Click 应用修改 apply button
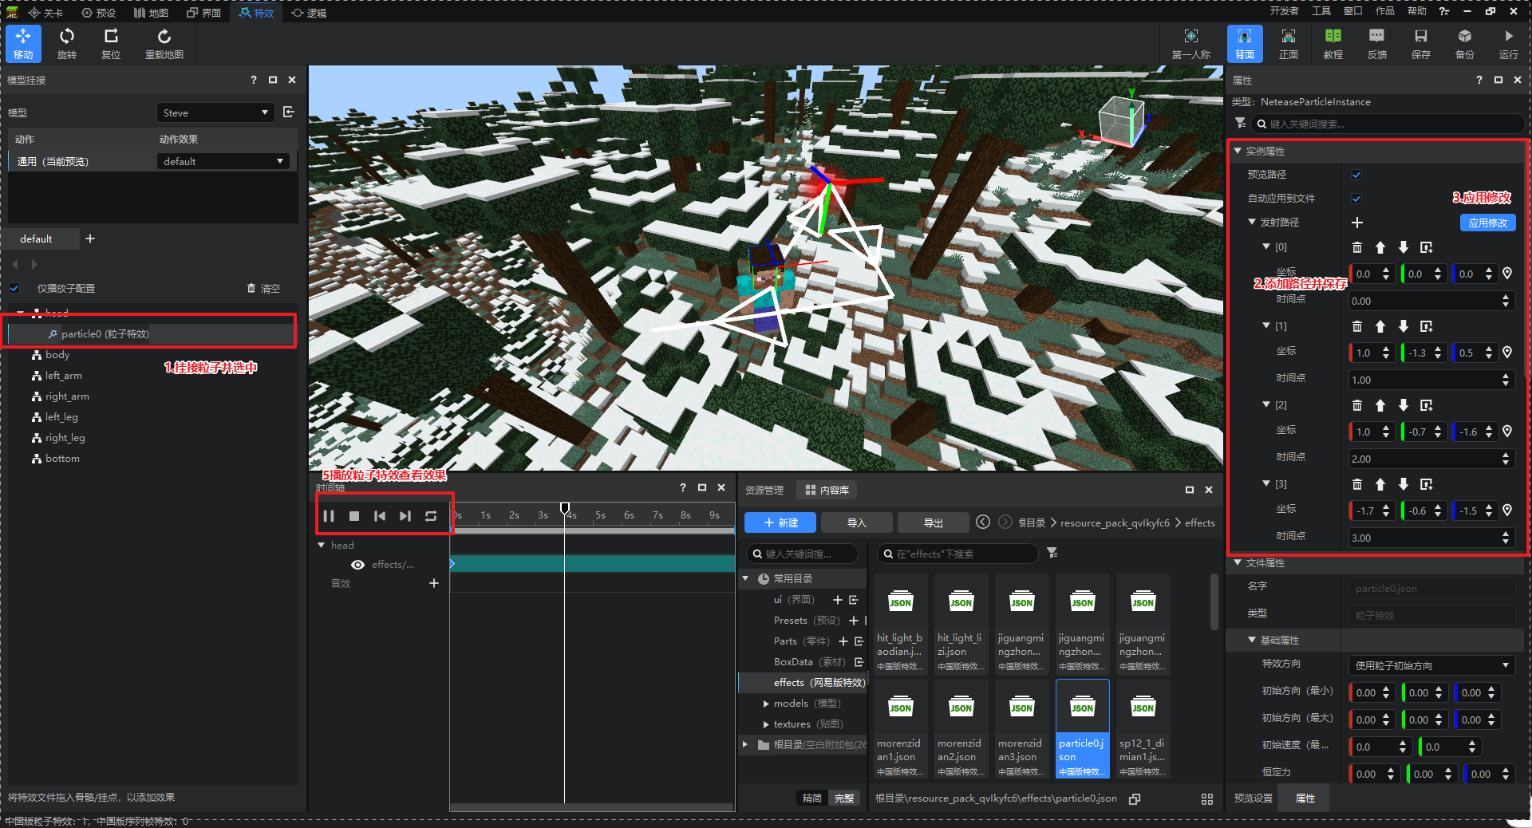1532x828 pixels. point(1487,223)
